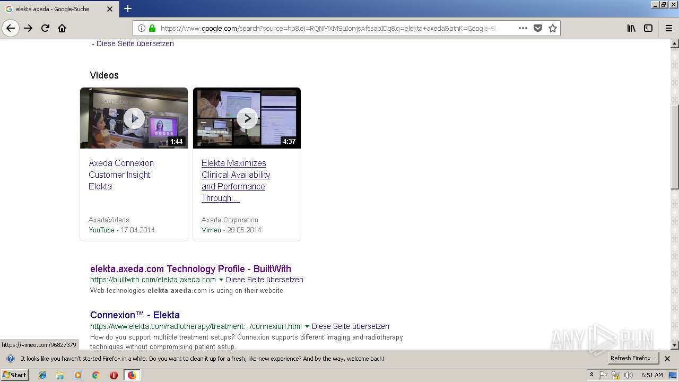Click the Axeda Corporation channel name

230,220
